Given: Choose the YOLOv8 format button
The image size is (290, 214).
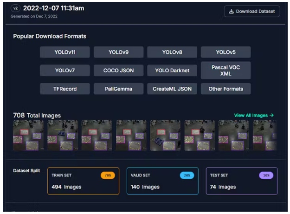Looking at the screenshot, I should coord(172,52).
